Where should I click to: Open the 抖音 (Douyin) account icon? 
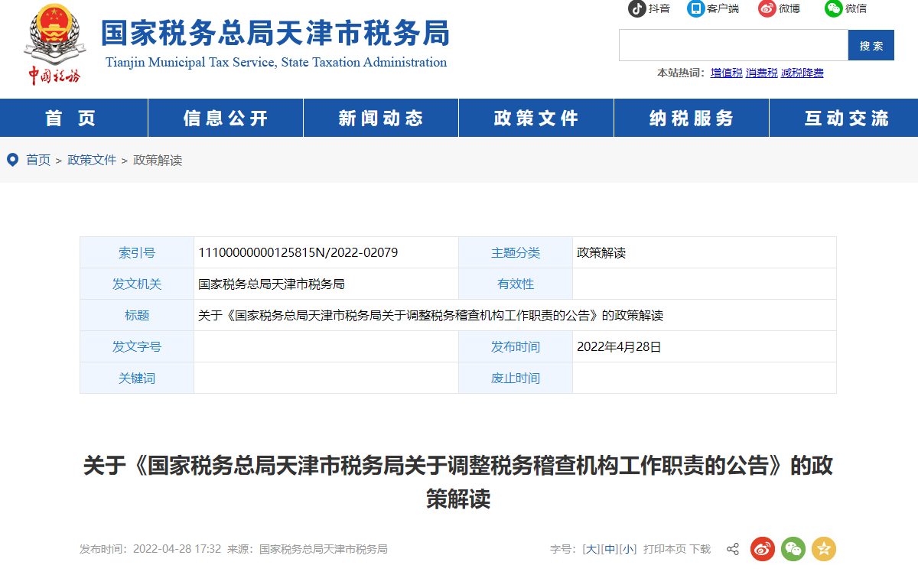point(636,10)
